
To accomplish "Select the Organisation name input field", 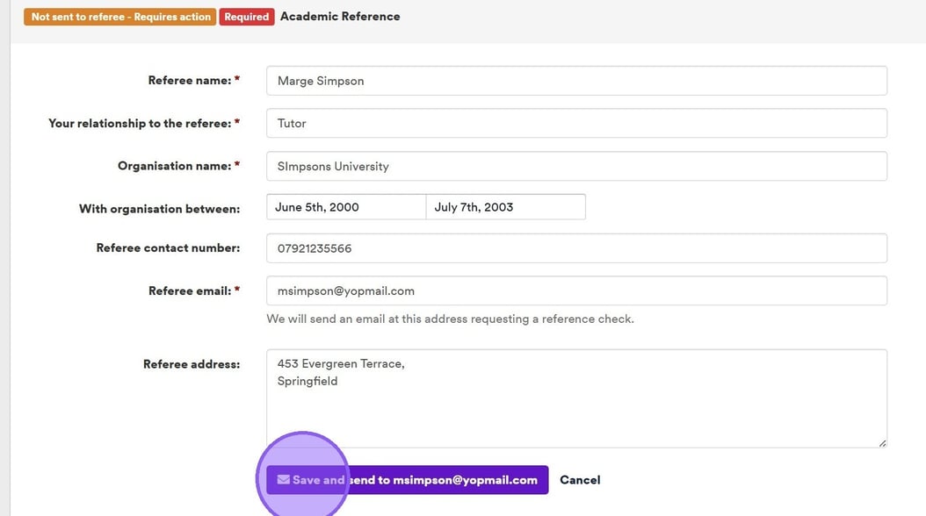I will coord(575,166).
